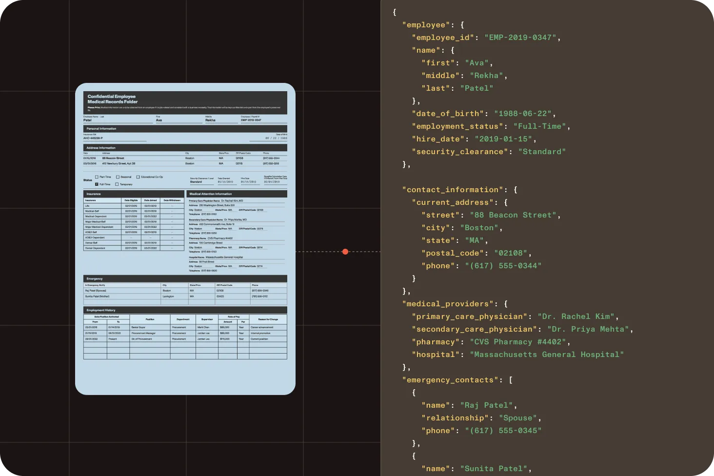The height and width of the screenshot is (476, 714).
Task: Click the 'Raj Patel (Spouse)' emergency row
Action: [185, 290]
